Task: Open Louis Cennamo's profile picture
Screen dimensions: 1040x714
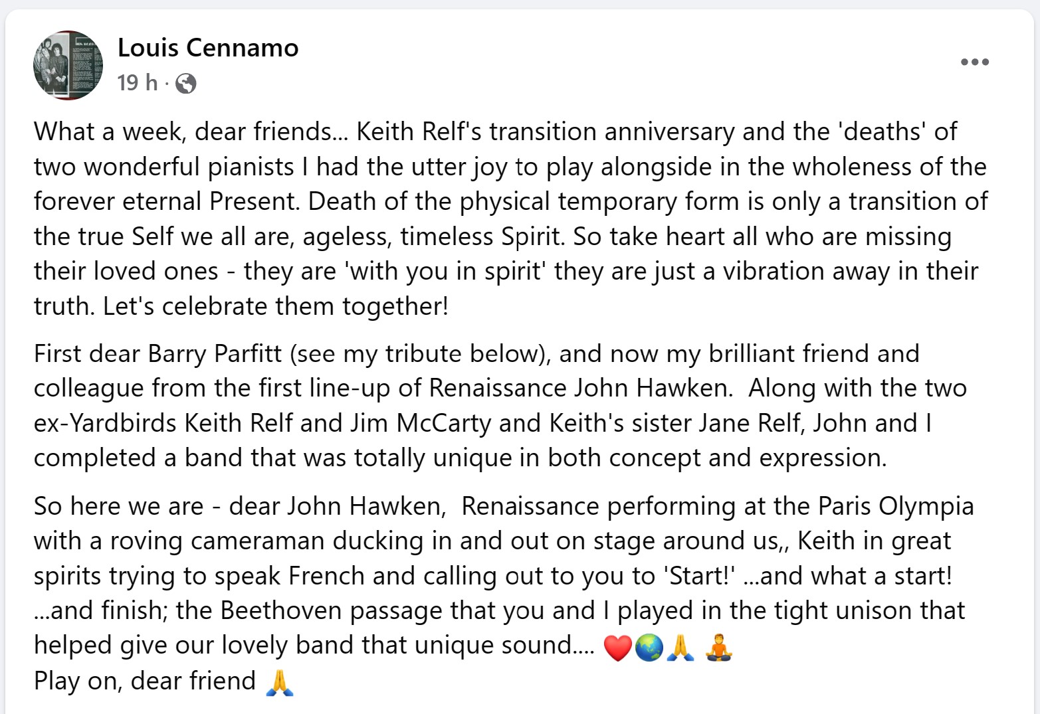Action: pyautogui.click(x=68, y=65)
